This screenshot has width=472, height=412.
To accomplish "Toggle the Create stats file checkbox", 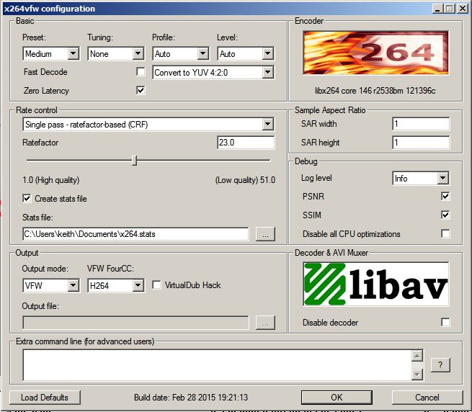I will coord(27,198).
